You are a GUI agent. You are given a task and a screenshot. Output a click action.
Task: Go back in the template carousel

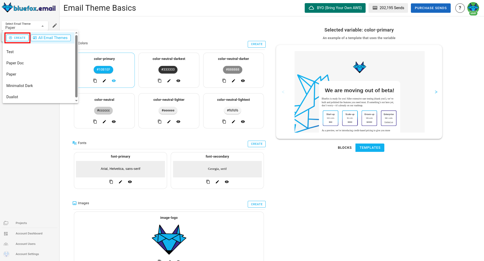pos(283,92)
